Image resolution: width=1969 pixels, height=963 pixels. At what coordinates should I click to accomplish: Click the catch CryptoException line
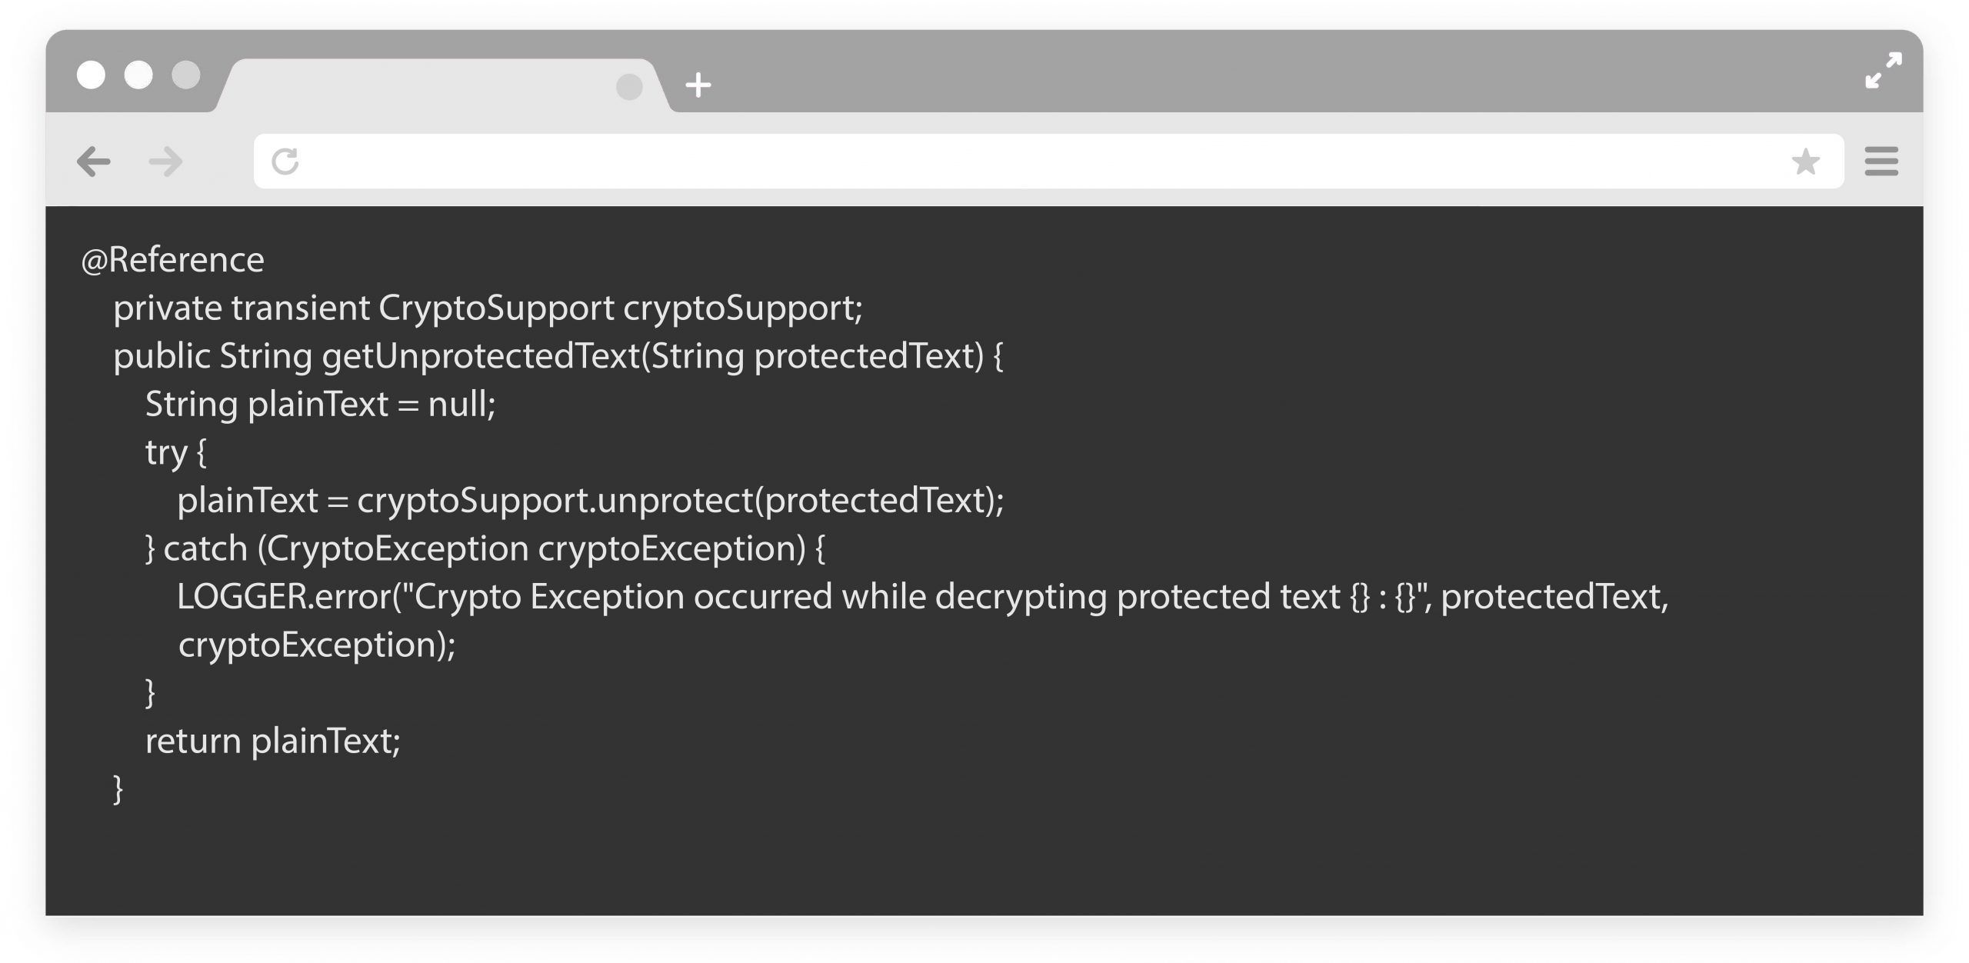[485, 549]
